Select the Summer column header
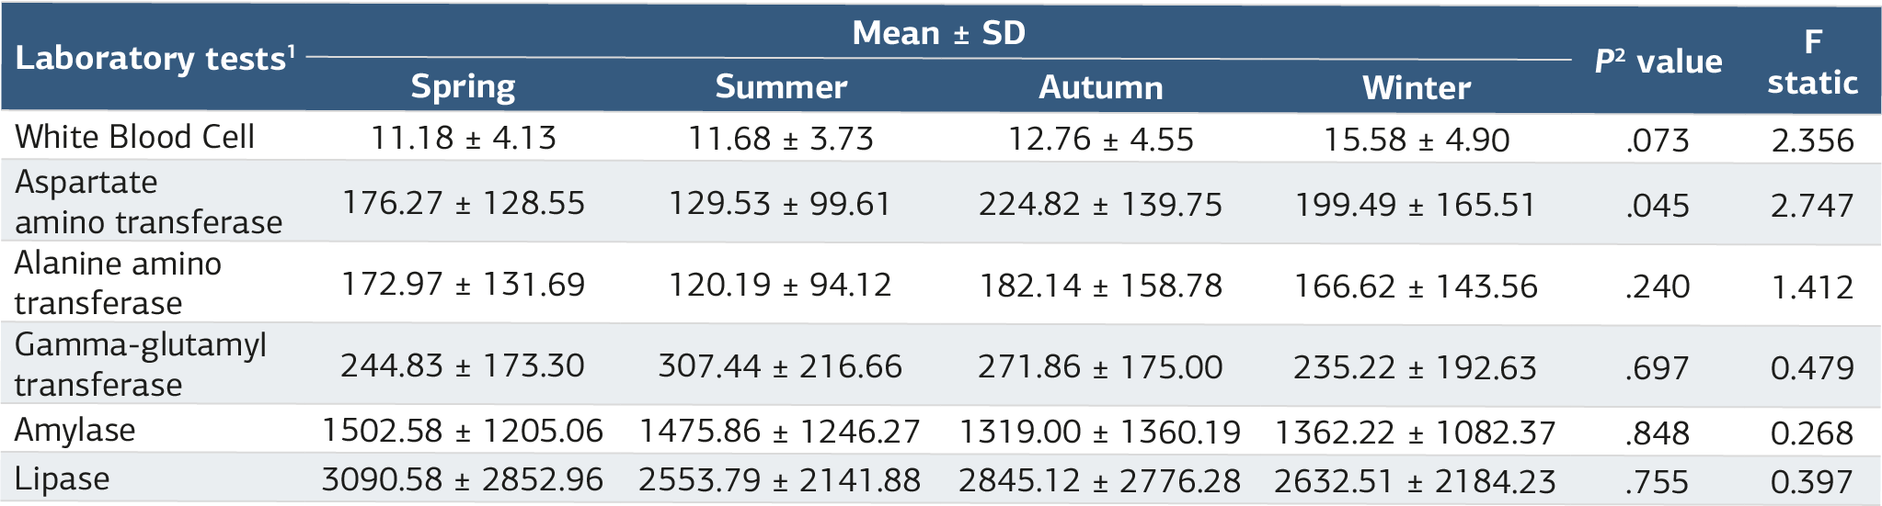This screenshot has height=506, width=1882. 781,86
